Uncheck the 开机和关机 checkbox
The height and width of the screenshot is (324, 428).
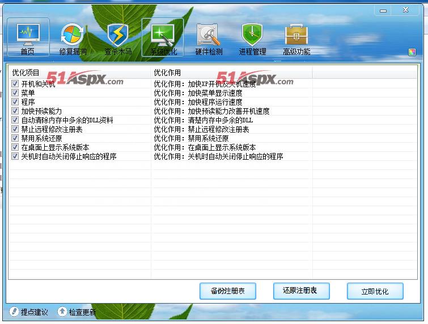15,84
